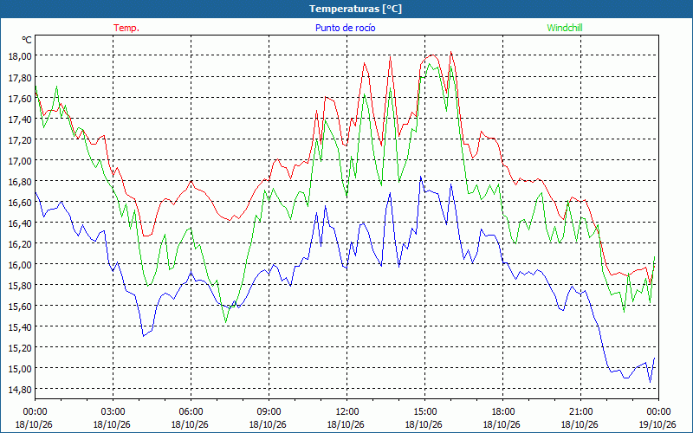Screen dimensions: 693x433
Task: Click the 15:00 time axis label
Action: coord(424,412)
